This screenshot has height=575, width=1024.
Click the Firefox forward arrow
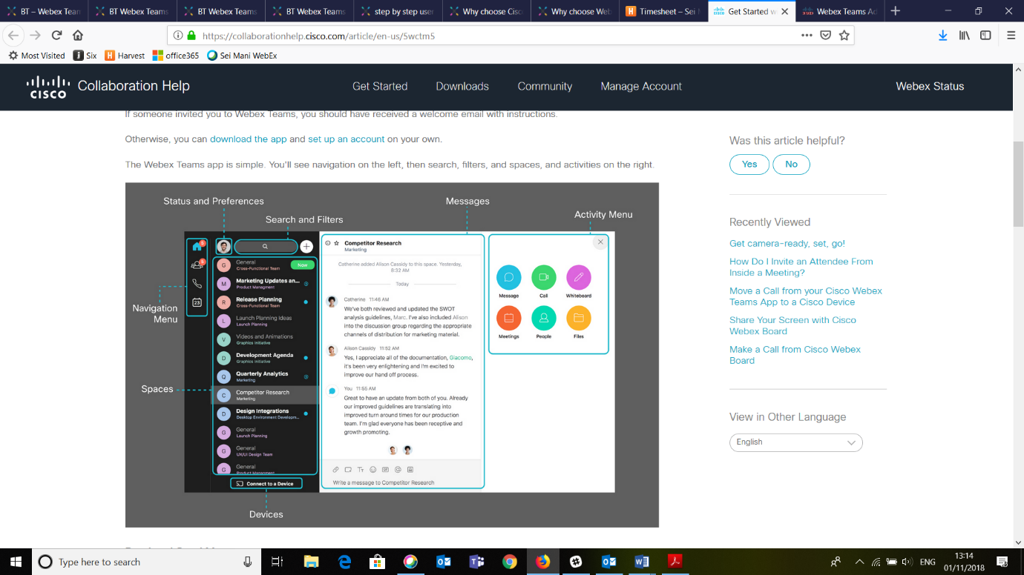pyautogui.click(x=35, y=35)
